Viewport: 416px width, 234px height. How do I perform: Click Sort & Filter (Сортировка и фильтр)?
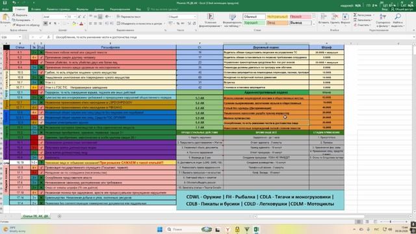tap(383, 20)
